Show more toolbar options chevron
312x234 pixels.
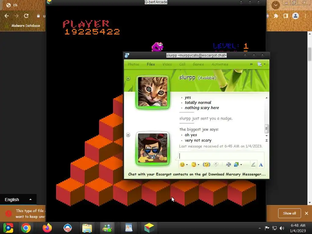pos(251,64)
